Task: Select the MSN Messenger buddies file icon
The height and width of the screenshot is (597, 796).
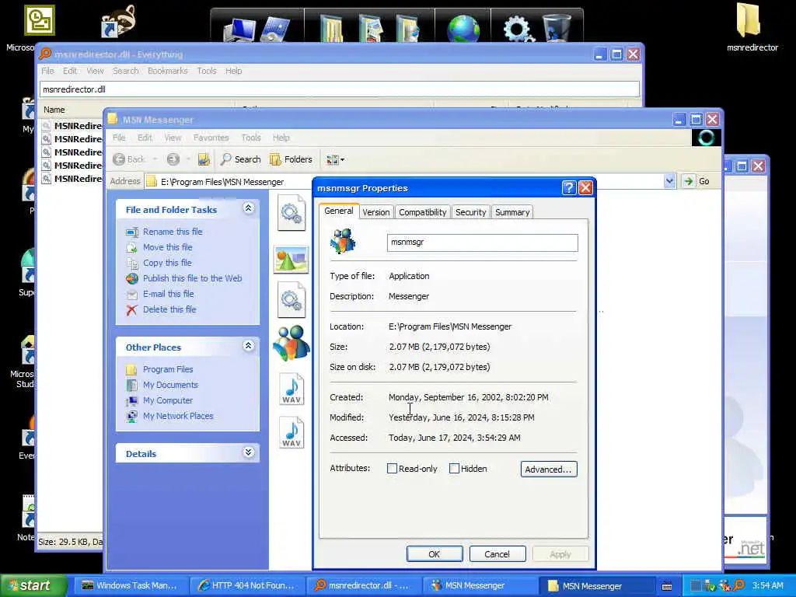Action: [x=292, y=344]
